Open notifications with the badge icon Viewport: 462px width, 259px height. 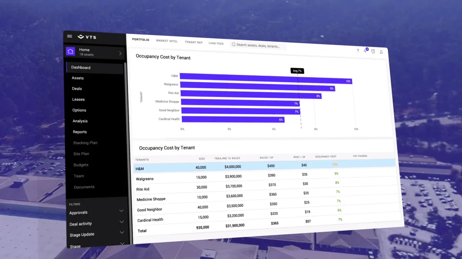pos(365,51)
